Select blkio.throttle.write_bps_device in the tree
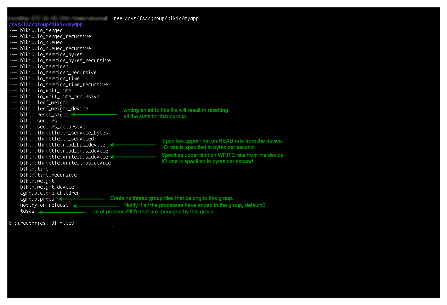Image resolution: width=447 pixels, height=305 pixels. [64, 157]
